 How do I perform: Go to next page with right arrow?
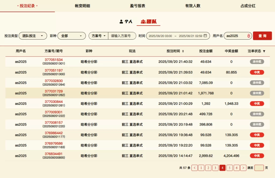point(243,168)
